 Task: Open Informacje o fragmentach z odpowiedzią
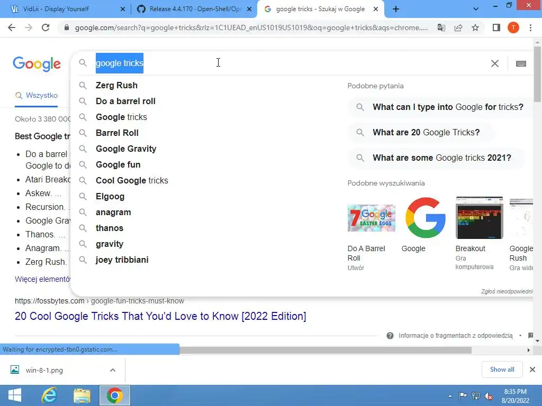[455, 336]
